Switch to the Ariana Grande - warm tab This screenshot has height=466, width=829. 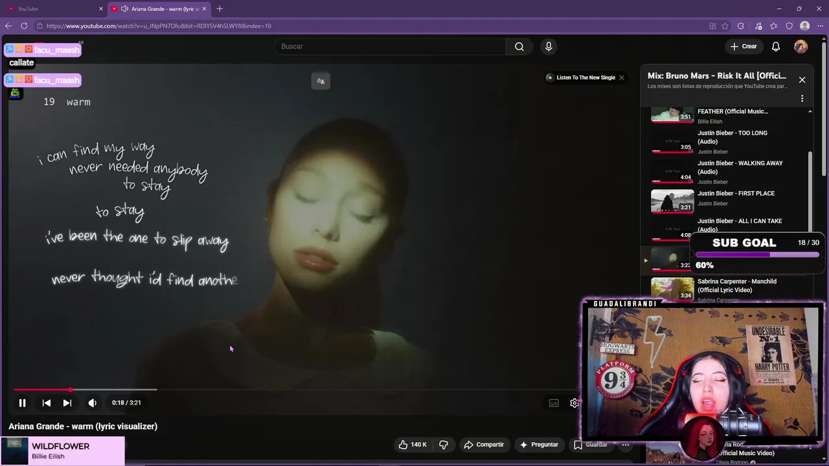click(159, 8)
